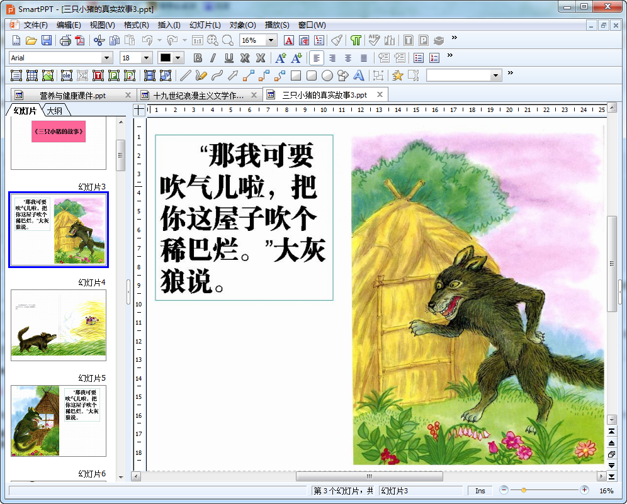Create a new document from the toolbar
The width and height of the screenshot is (627, 504).
click(16, 40)
